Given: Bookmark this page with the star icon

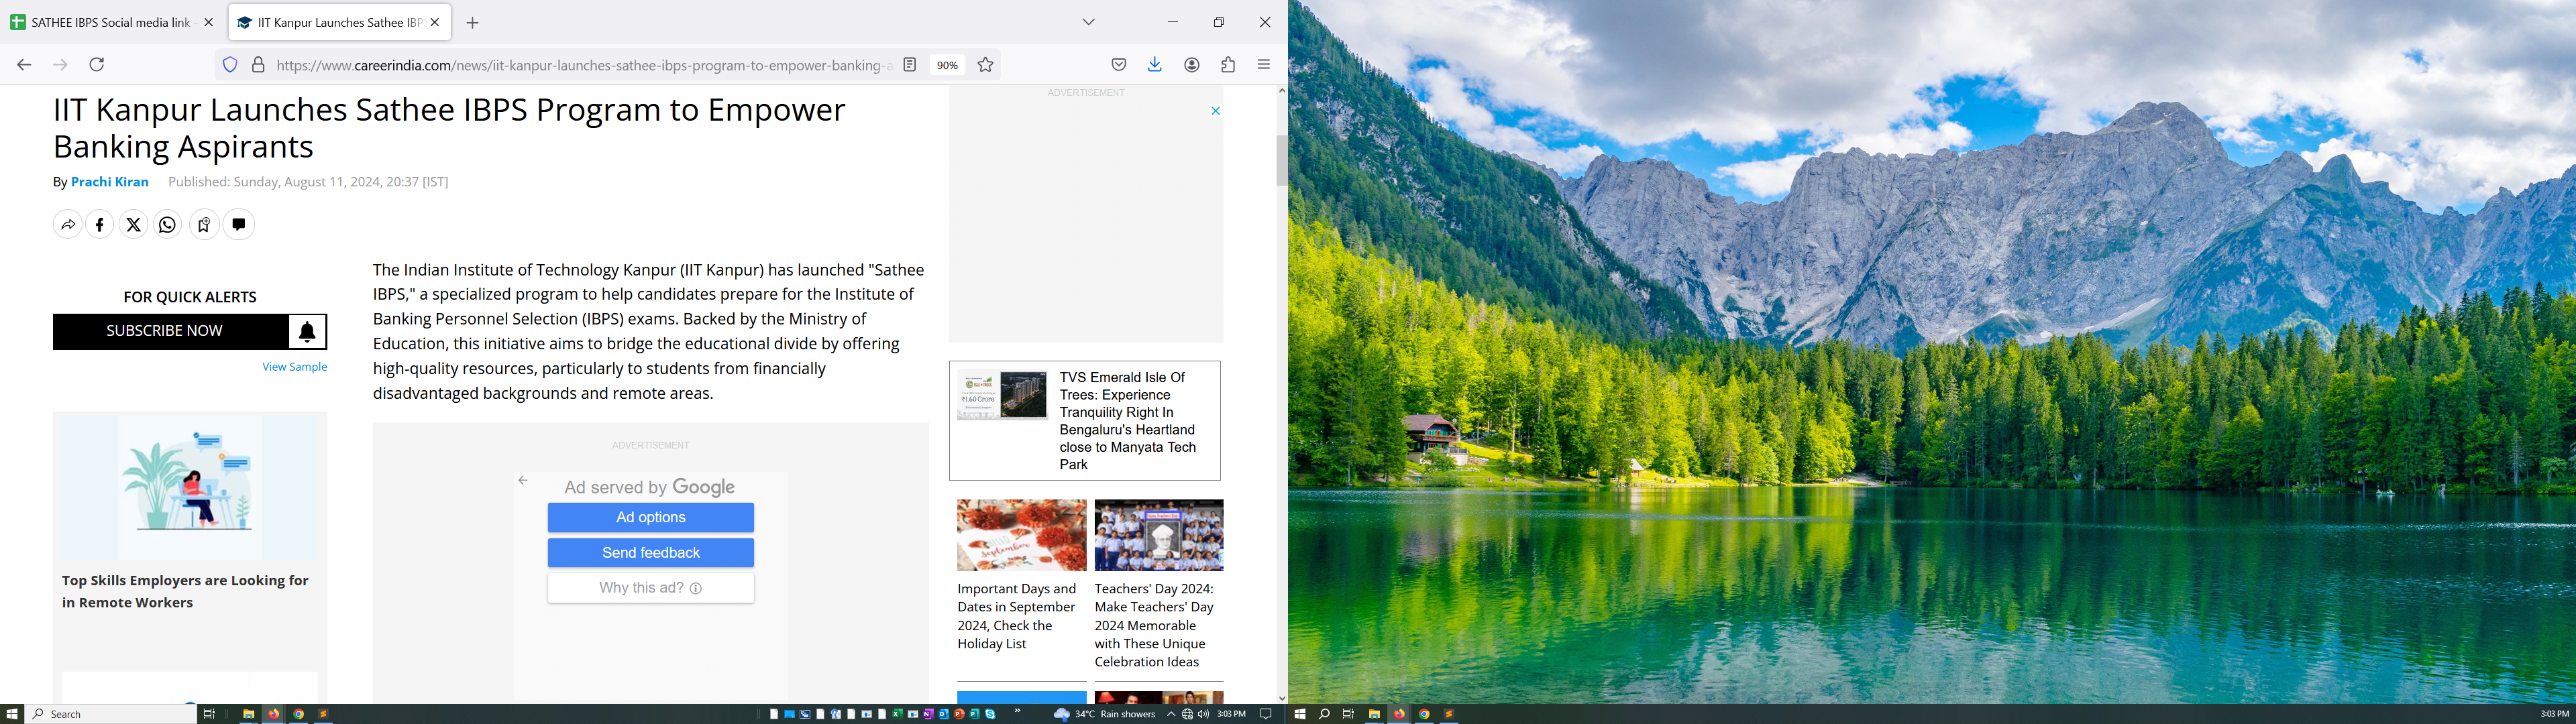Looking at the screenshot, I should click(985, 65).
